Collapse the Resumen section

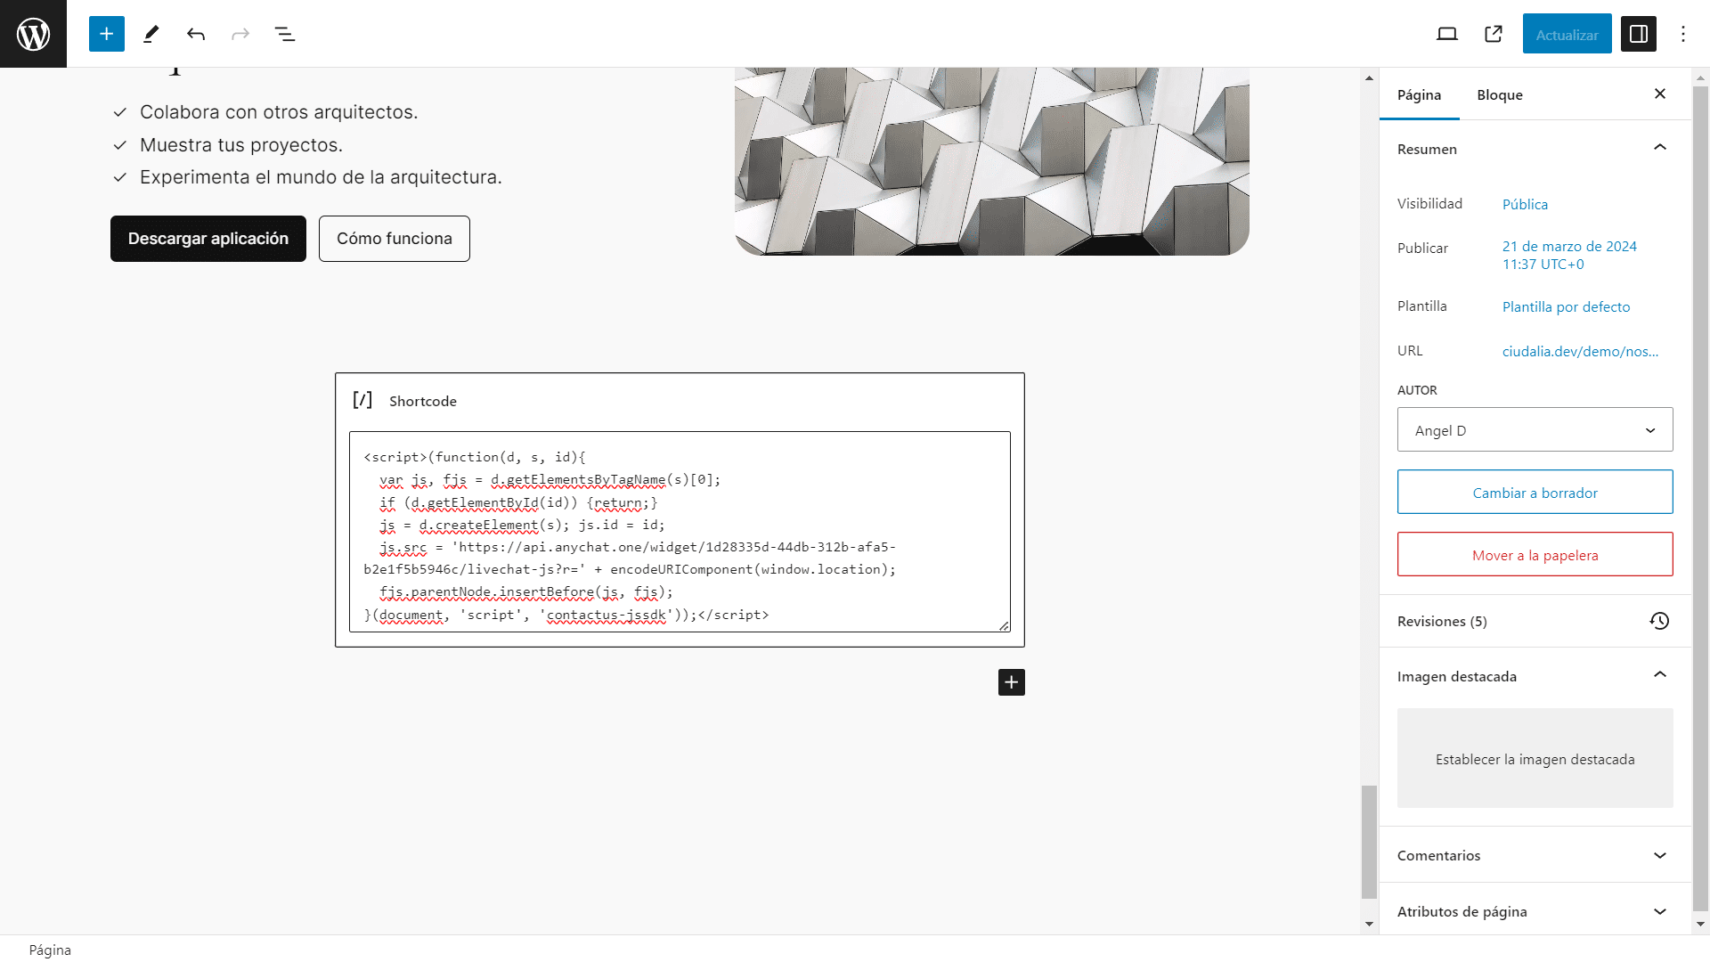tap(1660, 148)
